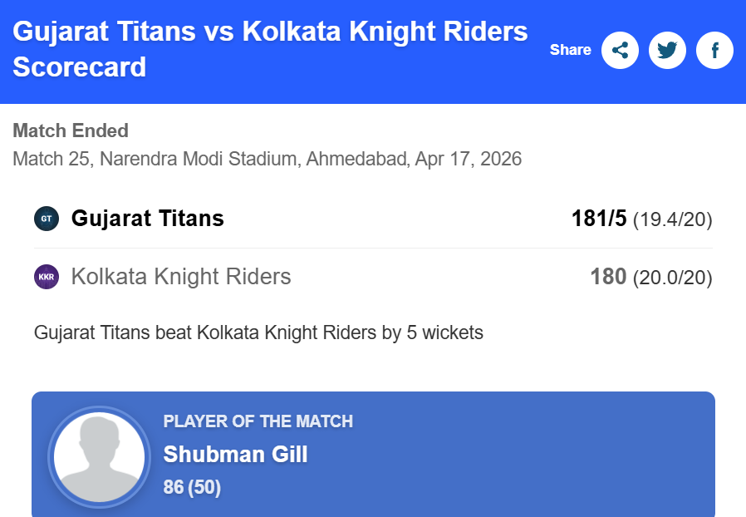Click the share icon button
Viewport: 746px width, 517px height.
click(620, 50)
